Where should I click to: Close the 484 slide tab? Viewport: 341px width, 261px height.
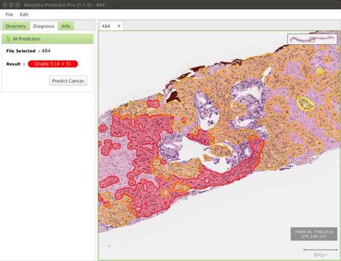coord(119,26)
